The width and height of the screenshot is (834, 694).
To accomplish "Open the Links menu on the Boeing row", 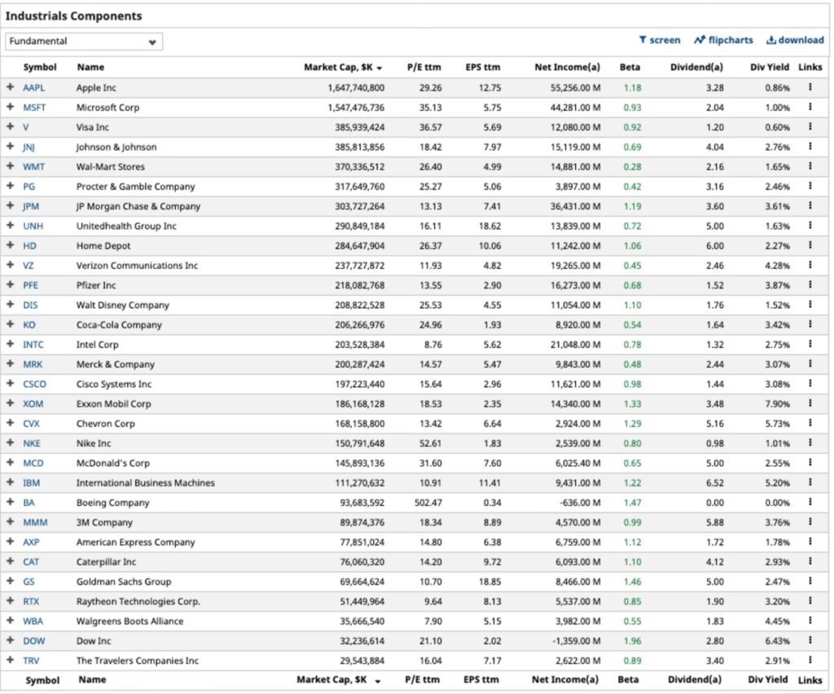I will [x=810, y=503].
